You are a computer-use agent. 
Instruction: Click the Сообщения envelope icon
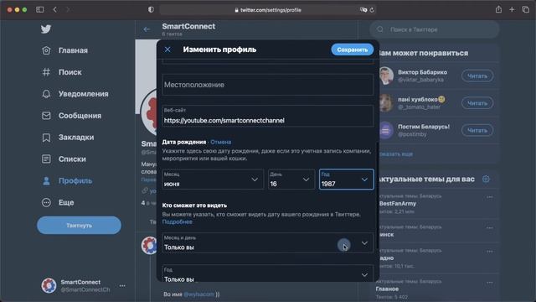46,116
